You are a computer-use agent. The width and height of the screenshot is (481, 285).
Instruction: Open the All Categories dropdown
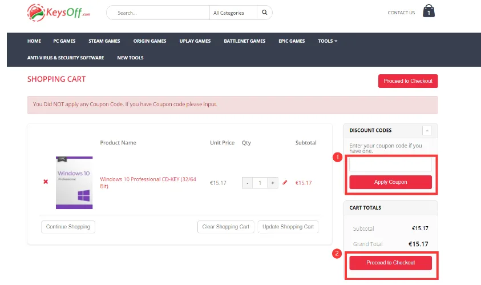click(x=233, y=13)
